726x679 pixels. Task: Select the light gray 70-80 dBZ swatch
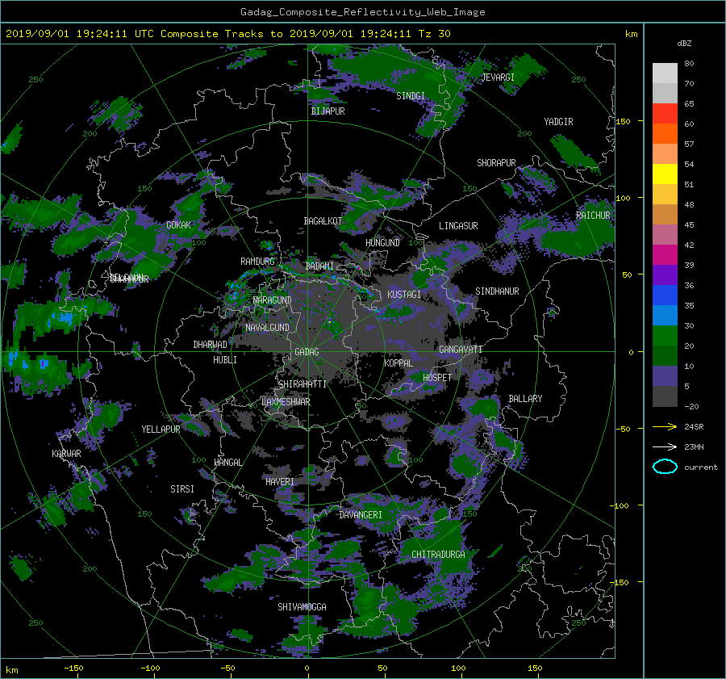665,73
